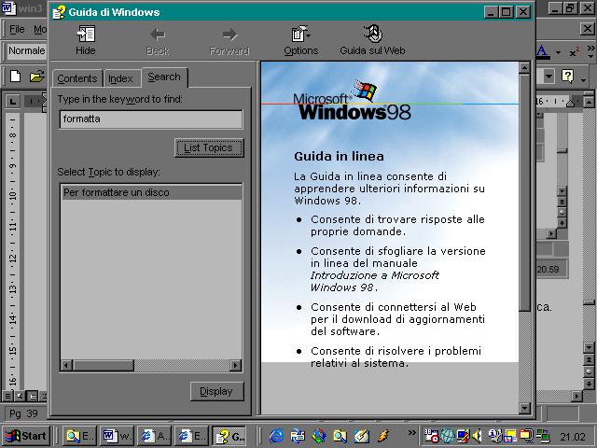This screenshot has width=597, height=448.
Task: Click left arrow of topic list scrollbar
Action: pos(66,365)
